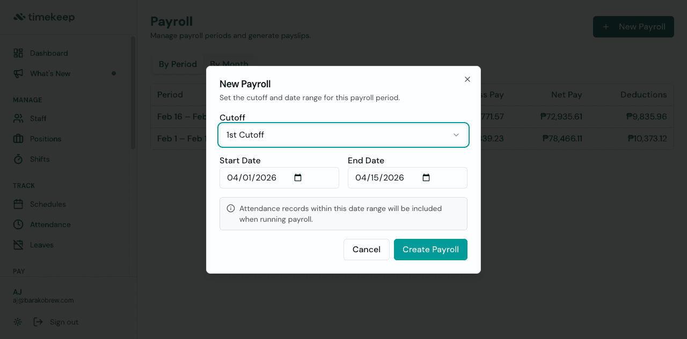Toggle the theme with the sun icon
687x339 pixels.
click(x=17, y=321)
